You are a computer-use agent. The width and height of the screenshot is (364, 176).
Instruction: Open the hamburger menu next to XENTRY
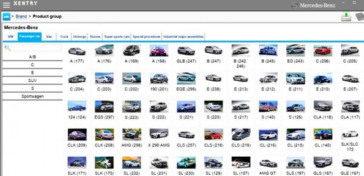[x=6, y=5]
